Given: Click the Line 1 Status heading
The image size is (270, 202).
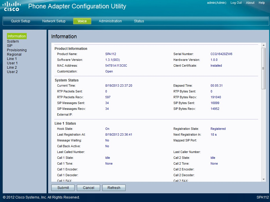Looking at the screenshot, I should [65, 123].
